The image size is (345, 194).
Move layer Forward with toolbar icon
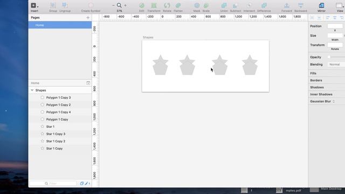(x=286, y=5)
